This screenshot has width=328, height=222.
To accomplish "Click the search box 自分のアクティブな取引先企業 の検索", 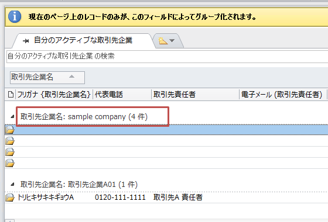I will (x=168, y=56).
